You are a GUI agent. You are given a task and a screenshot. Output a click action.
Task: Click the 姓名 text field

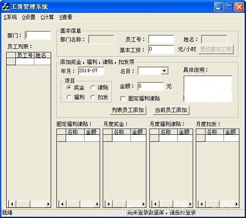pos(214,39)
